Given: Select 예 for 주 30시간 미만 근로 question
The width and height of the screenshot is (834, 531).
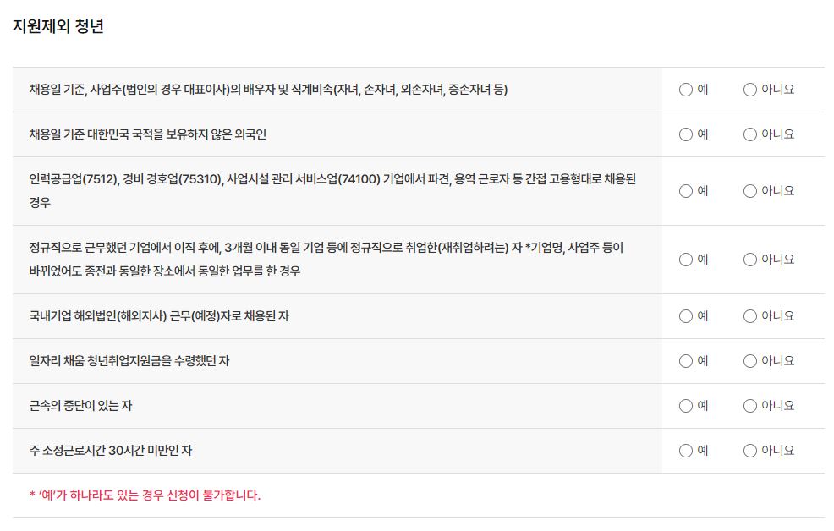Looking at the screenshot, I should (x=687, y=451).
